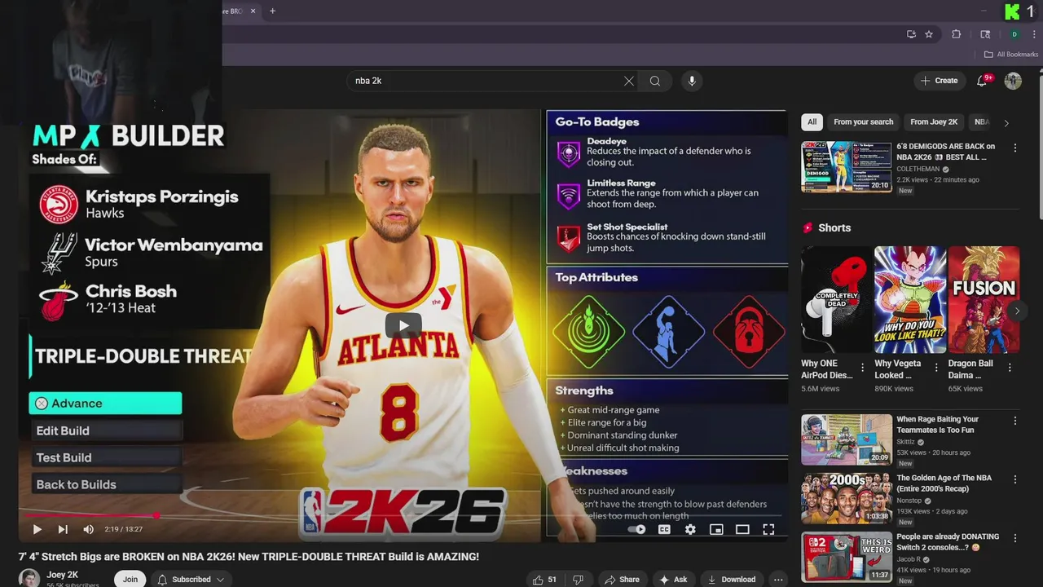Skip to the next video
The height and width of the screenshot is (587, 1043).
63,529
